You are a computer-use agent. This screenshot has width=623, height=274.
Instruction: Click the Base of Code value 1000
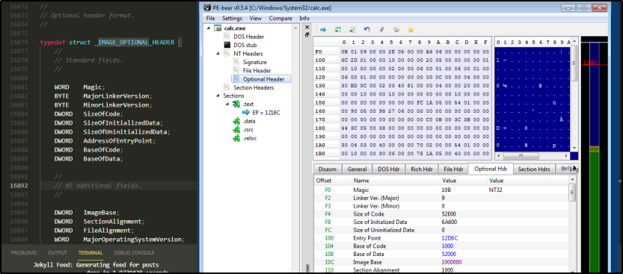coord(448,246)
